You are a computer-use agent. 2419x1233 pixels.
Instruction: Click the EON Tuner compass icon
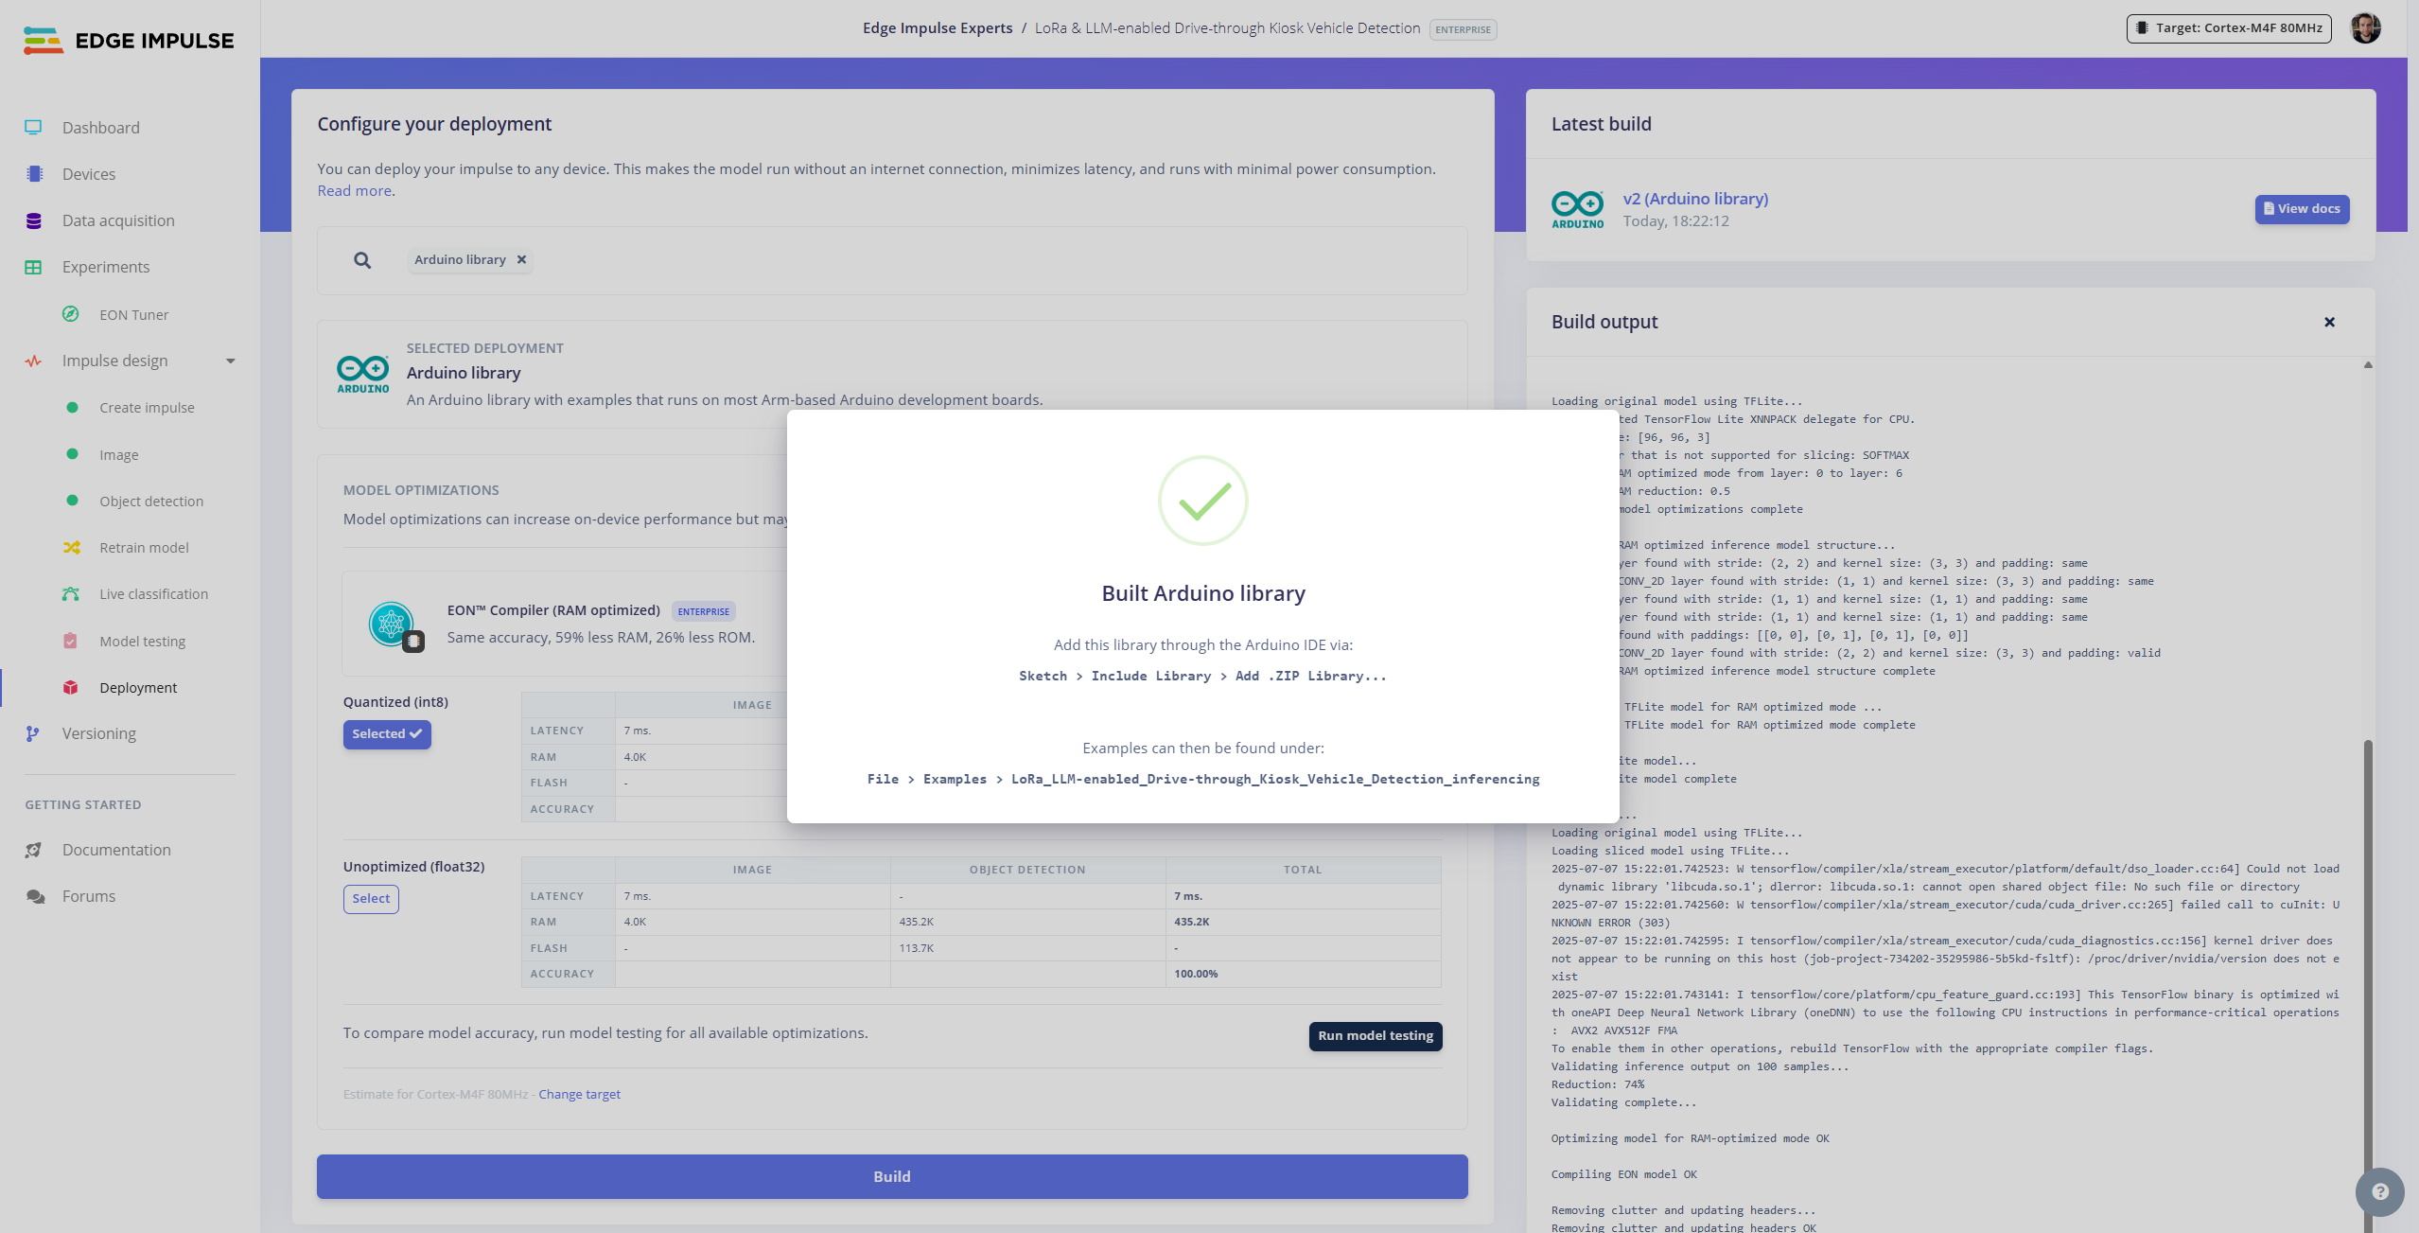(x=71, y=314)
